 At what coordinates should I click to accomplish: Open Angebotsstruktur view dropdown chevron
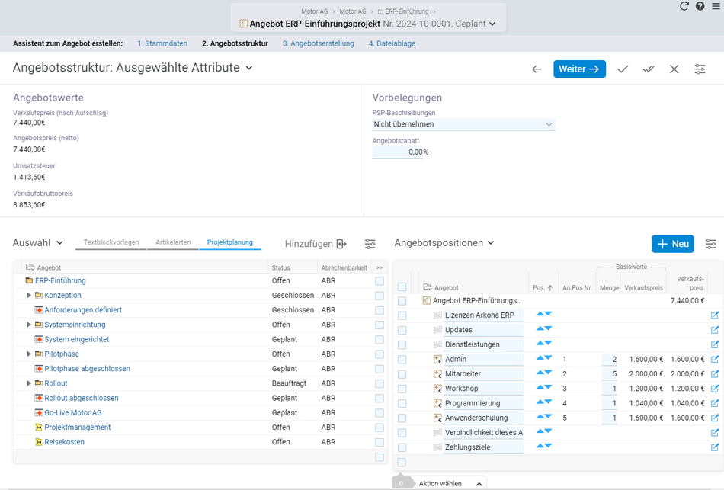[249, 68]
